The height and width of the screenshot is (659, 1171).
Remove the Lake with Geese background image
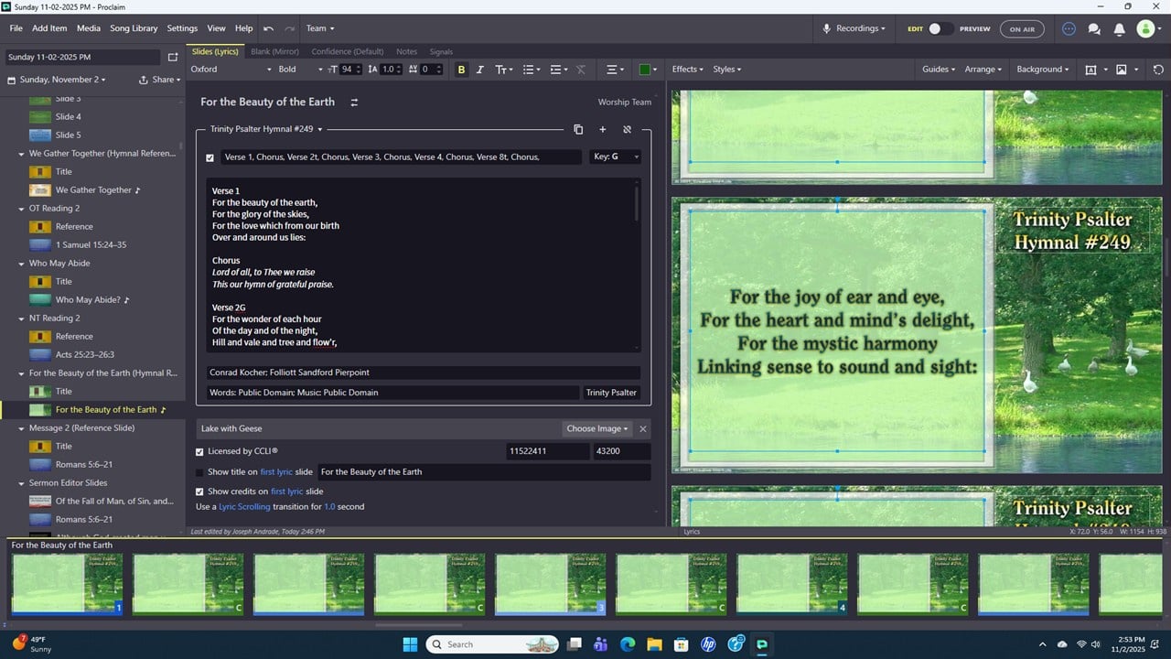642,428
